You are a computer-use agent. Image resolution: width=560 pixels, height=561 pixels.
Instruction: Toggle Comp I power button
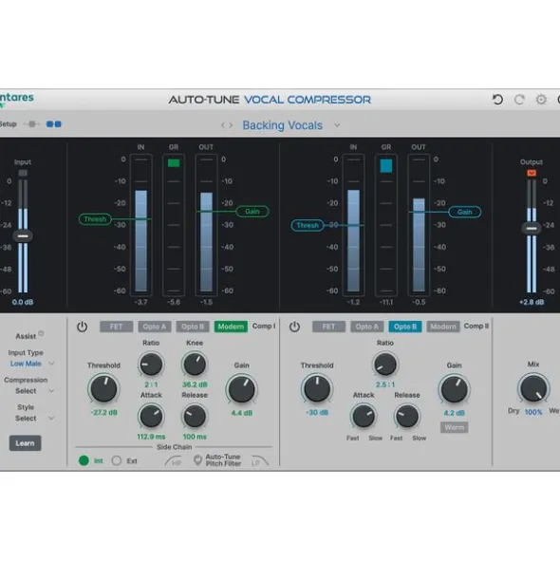[82, 327]
